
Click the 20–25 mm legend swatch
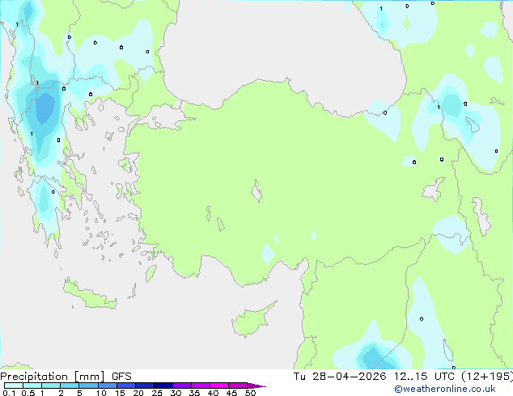pyautogui.click(x=144, y=385)
